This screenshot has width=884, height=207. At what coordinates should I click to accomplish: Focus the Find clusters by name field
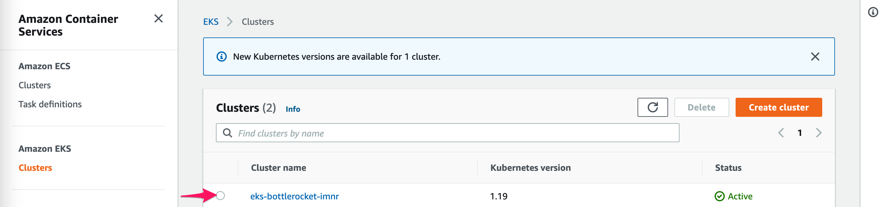(453, 133)
